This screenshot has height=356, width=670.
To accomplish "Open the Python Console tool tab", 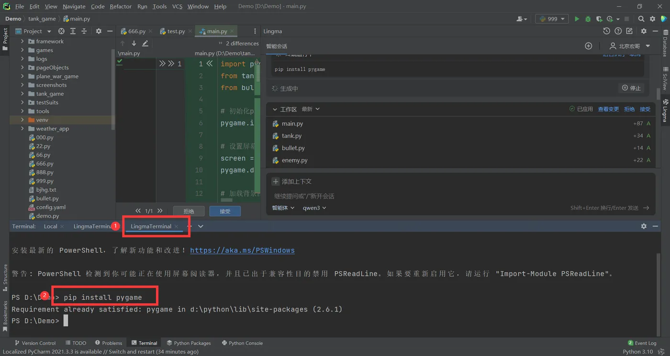I will pyautogui.click(x=242, y=343).
